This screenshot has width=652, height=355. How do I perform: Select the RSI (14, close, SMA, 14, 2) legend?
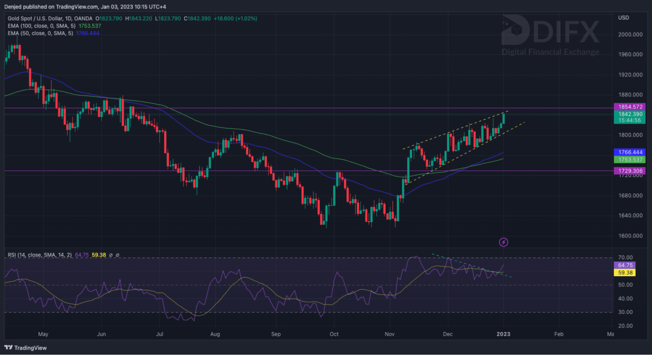39,255
